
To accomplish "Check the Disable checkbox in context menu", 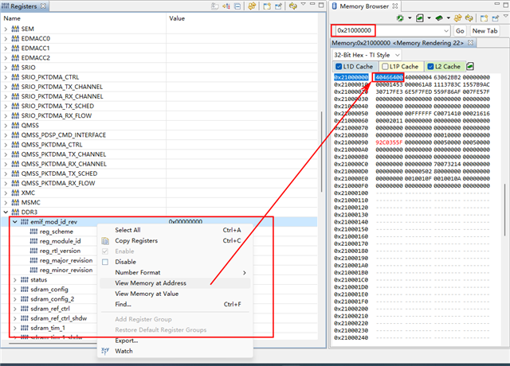I will tap(105, 262).
